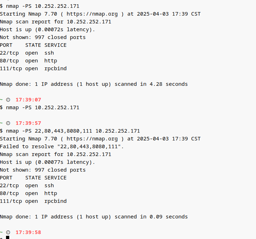This screenshot has height=239, width=256.
Task: Click the red 17:39:57 timestamp
Action: click(28, 123)
